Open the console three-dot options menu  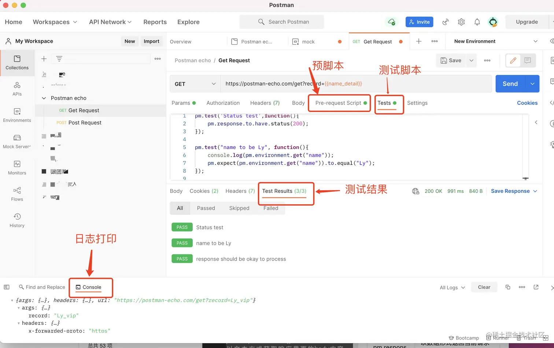click(522, 287)
